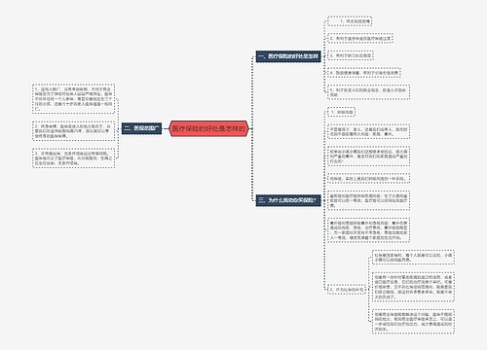Screen dimensions: 487x350
Task: Click leaf node 4 under 医疗保险的好处 branch
Action: tap(363, 73)
